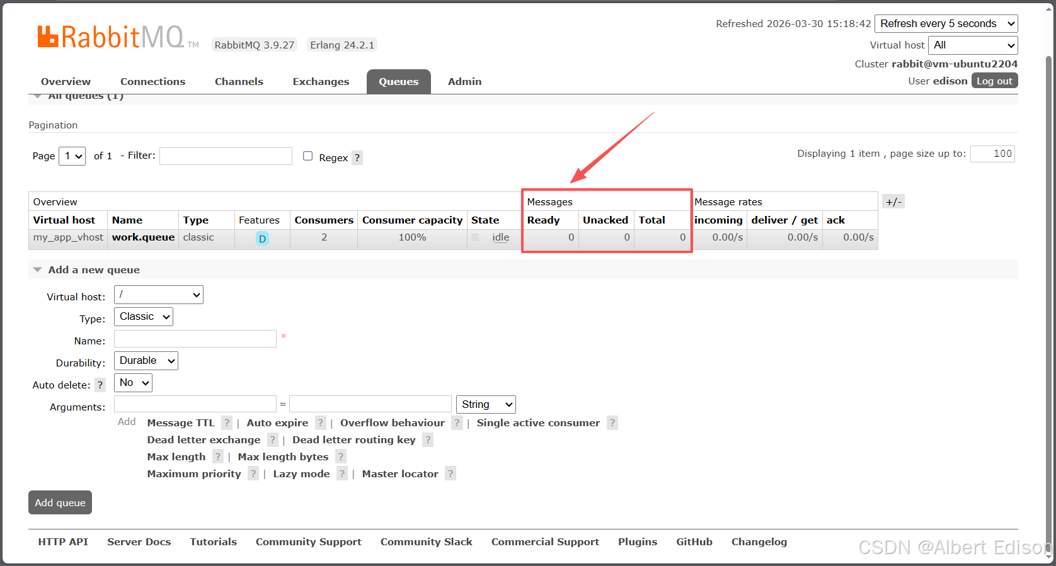Open help for Overflow behaviour

point(457,423)
